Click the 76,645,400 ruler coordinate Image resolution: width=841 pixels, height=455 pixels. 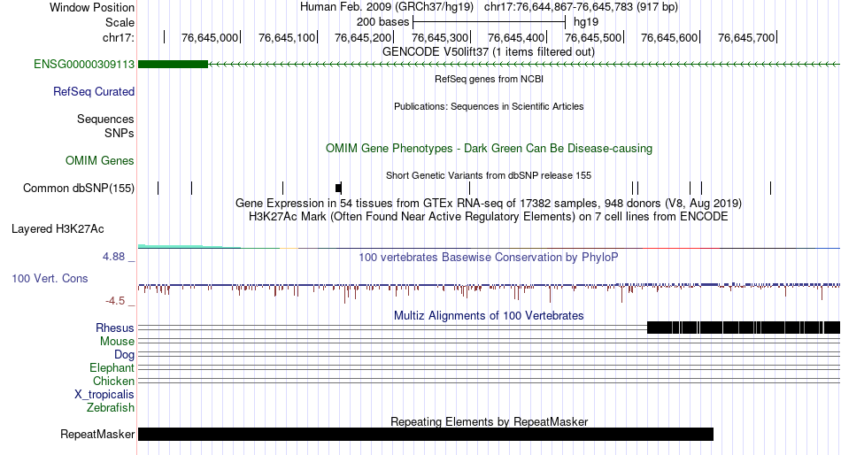pyautogui.click(x=516, y=37)
